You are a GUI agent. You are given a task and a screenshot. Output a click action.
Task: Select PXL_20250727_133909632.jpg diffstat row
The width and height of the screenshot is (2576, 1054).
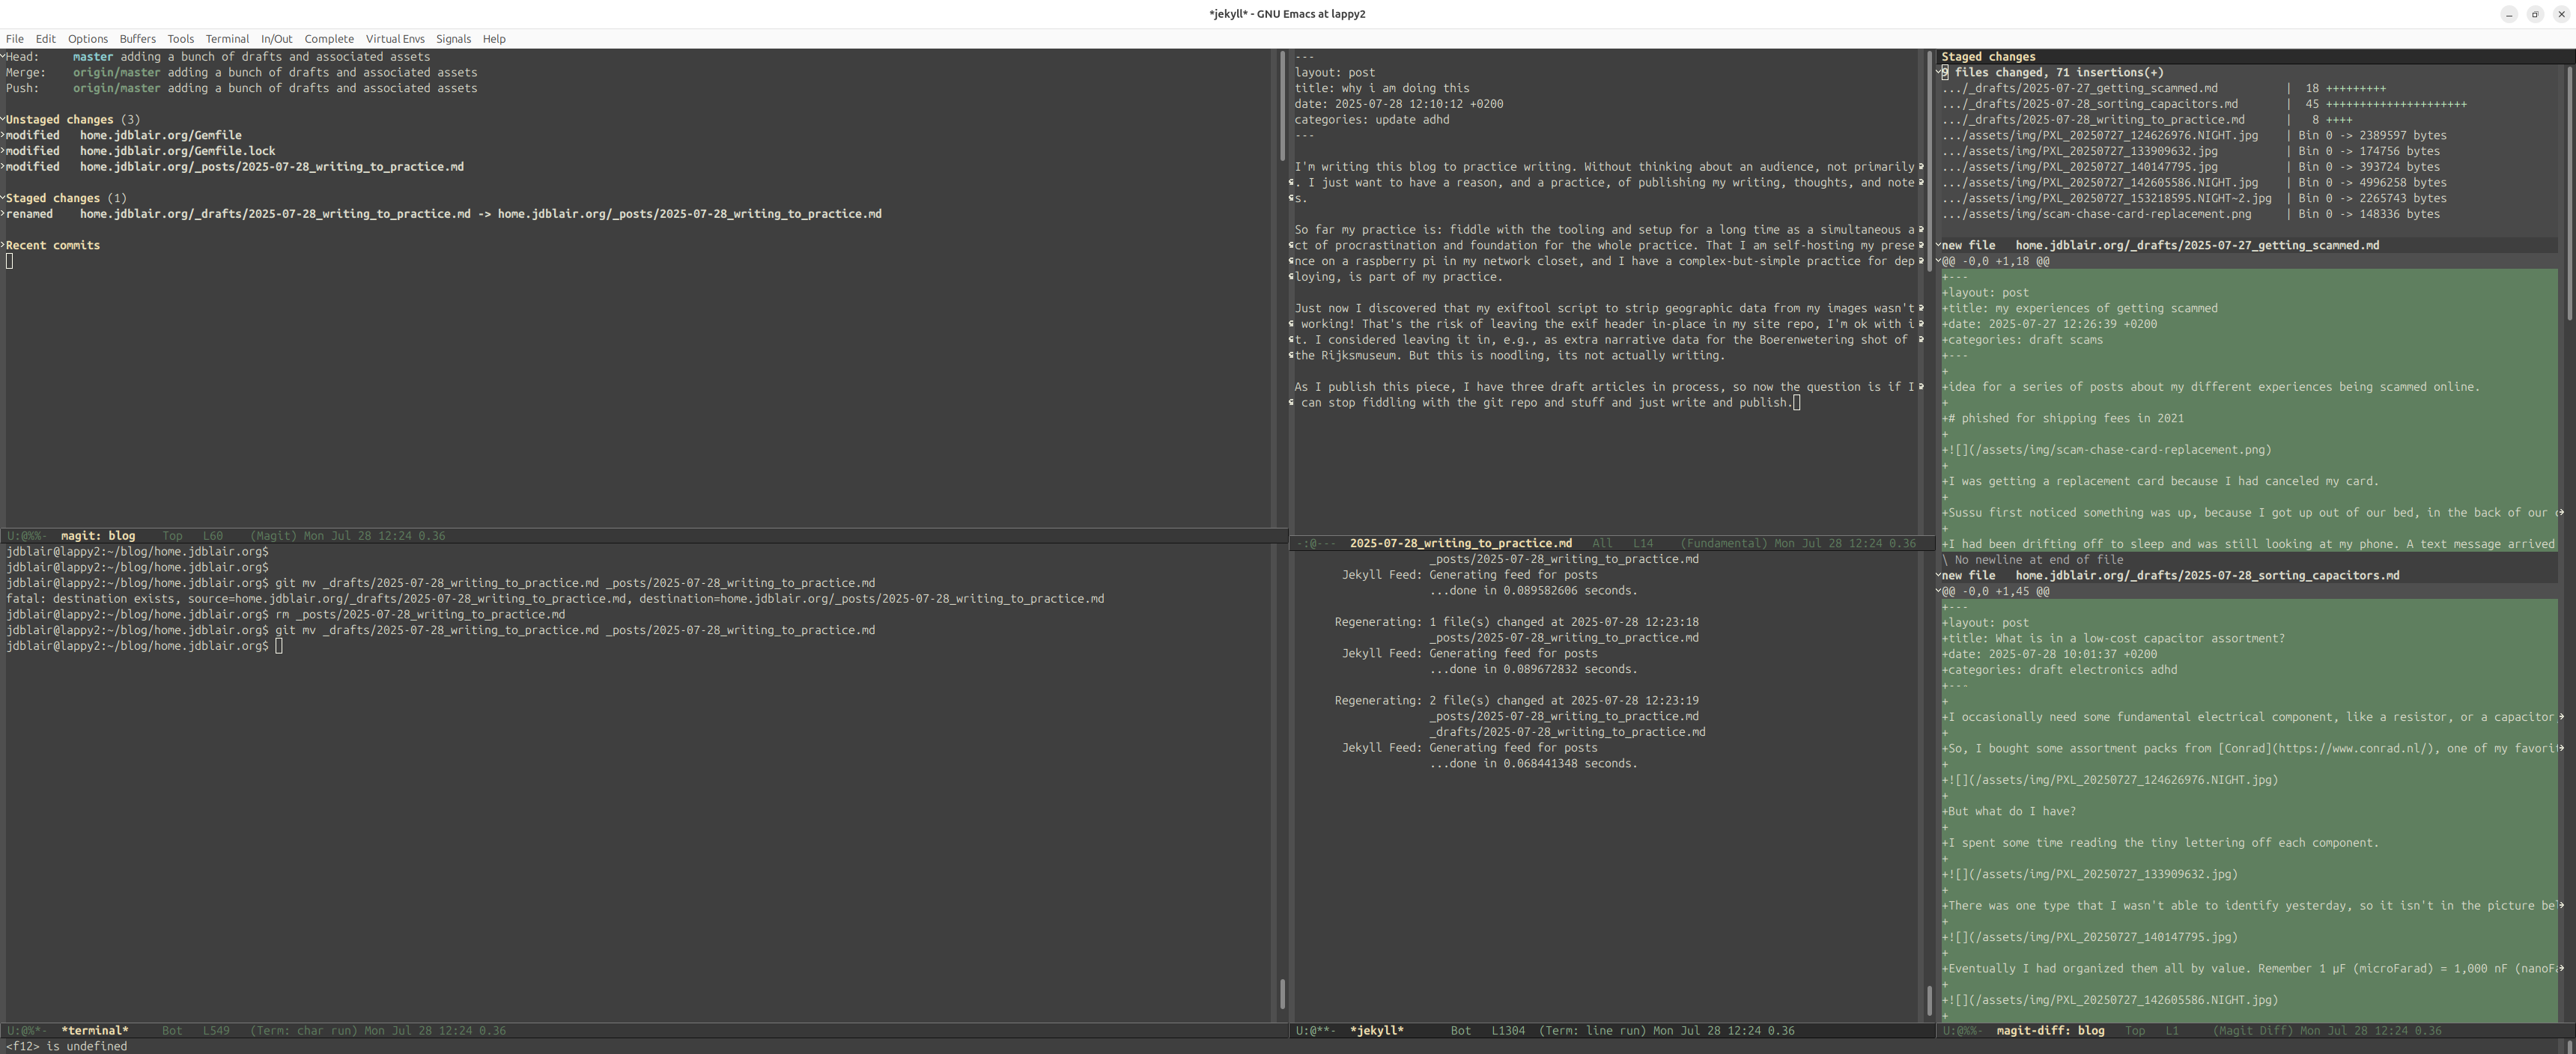pos(2191,151)
